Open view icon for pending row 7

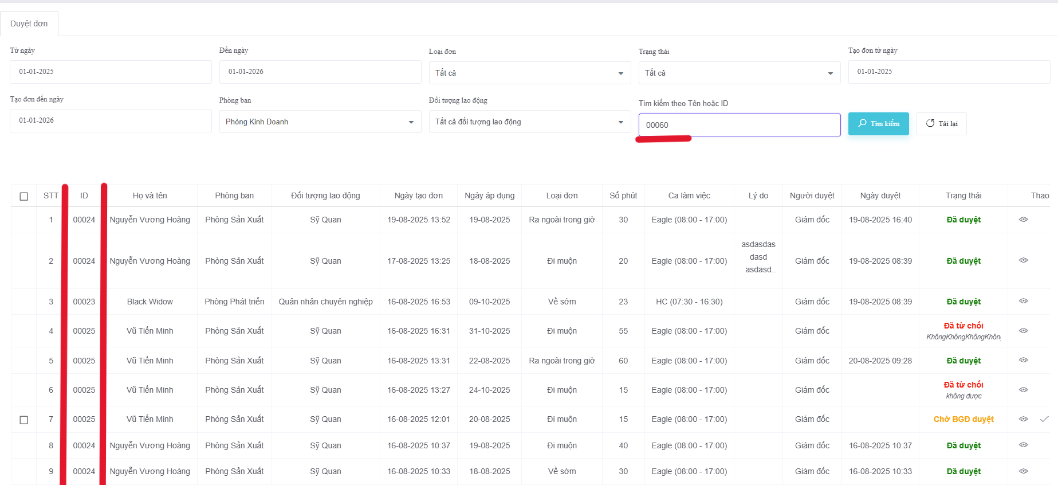[1023, 419]
